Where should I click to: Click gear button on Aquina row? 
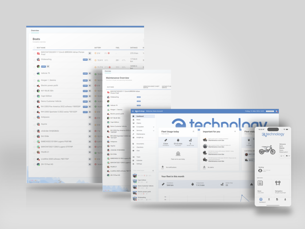tap(90, 124)
